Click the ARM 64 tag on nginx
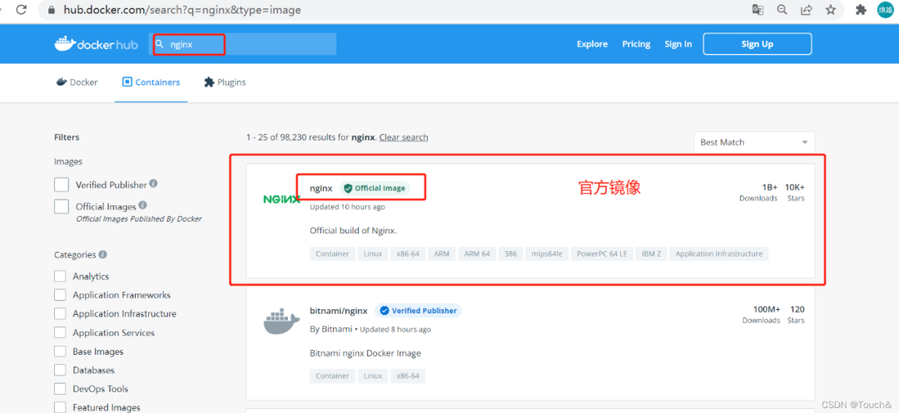The image size is (899, 413). [x=477, y=253]
